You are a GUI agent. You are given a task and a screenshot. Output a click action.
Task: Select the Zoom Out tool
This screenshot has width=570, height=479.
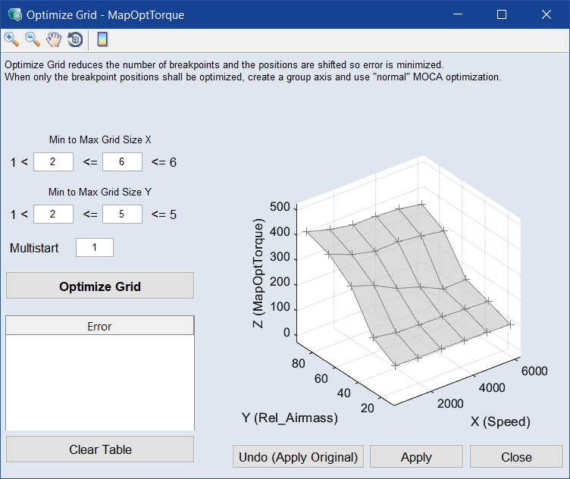tap(33, 39)
